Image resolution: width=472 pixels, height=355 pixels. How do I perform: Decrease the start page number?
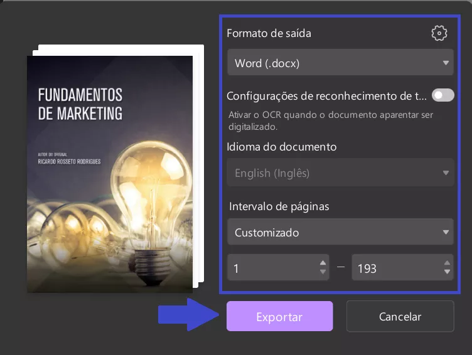[323, 272]
